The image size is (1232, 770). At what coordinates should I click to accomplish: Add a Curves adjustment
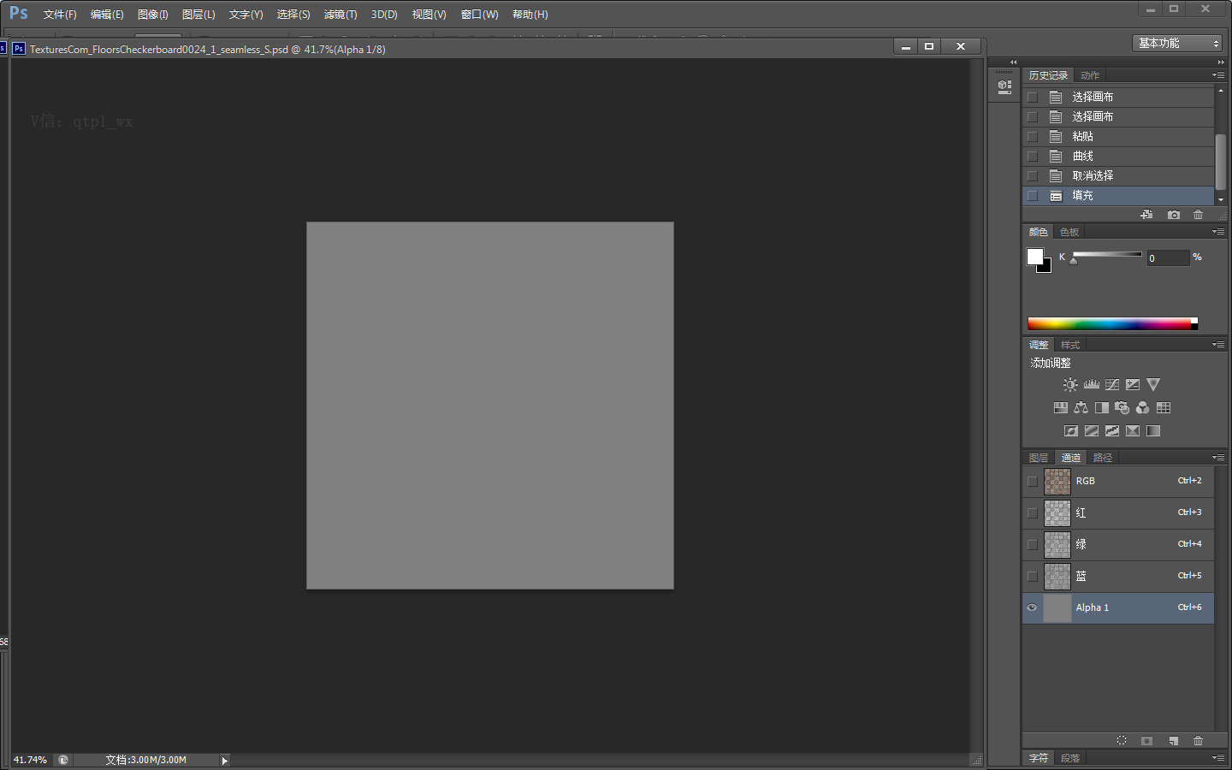[x=1112, y=385]
